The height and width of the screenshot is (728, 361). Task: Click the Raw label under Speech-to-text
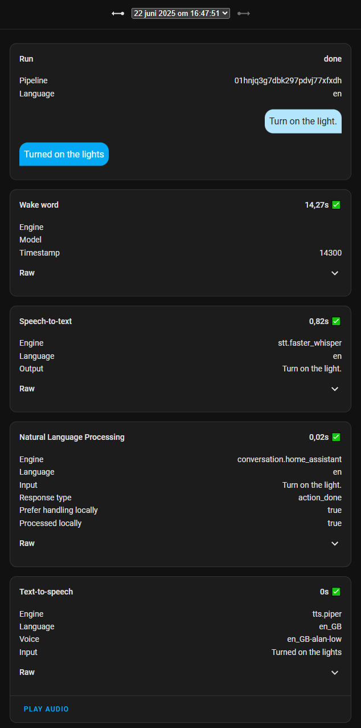tap(27, 389)
